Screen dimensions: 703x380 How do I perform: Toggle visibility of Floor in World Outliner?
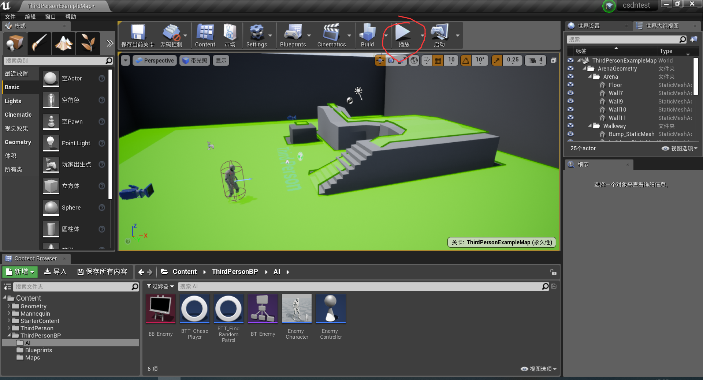pyautogui.click(x=570, y=85)
